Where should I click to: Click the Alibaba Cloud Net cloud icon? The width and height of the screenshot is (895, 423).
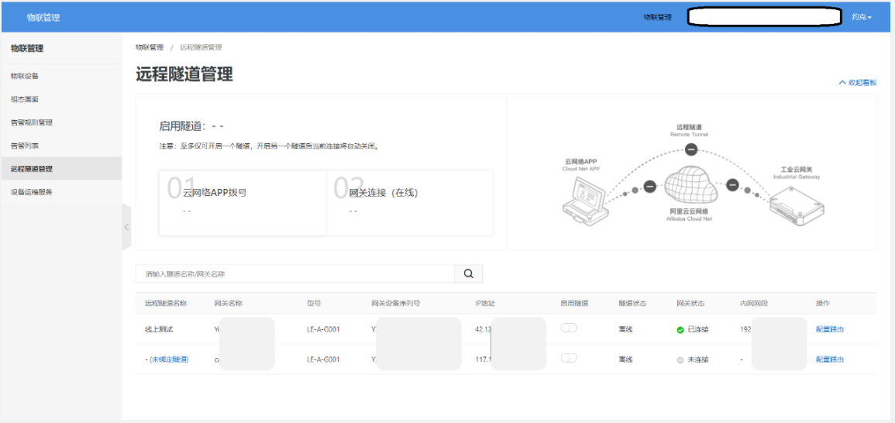point(690,187)
